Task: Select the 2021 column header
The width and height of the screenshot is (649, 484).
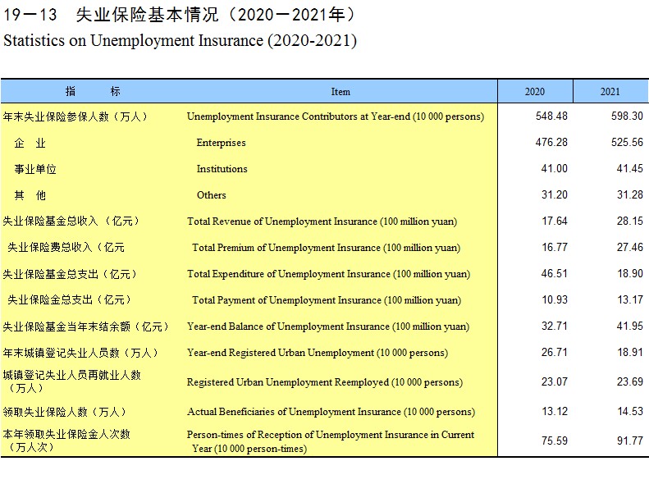Action: click(610, 91)
